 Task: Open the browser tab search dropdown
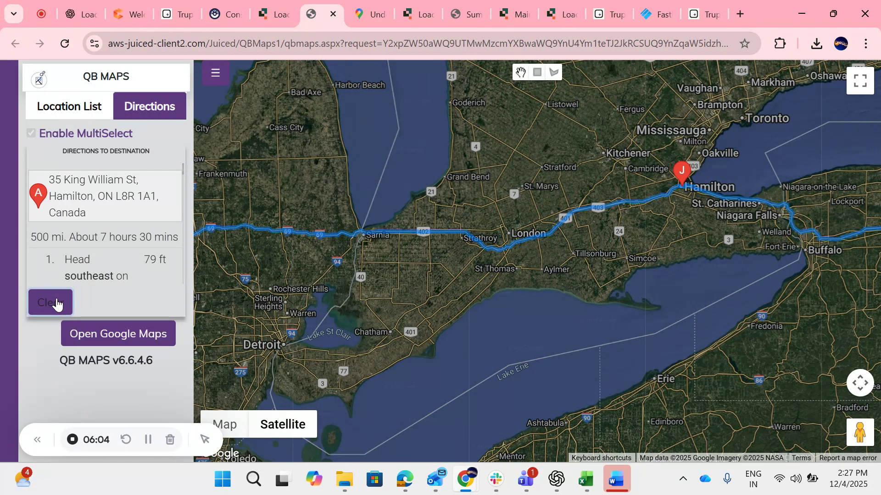point(13,14)
